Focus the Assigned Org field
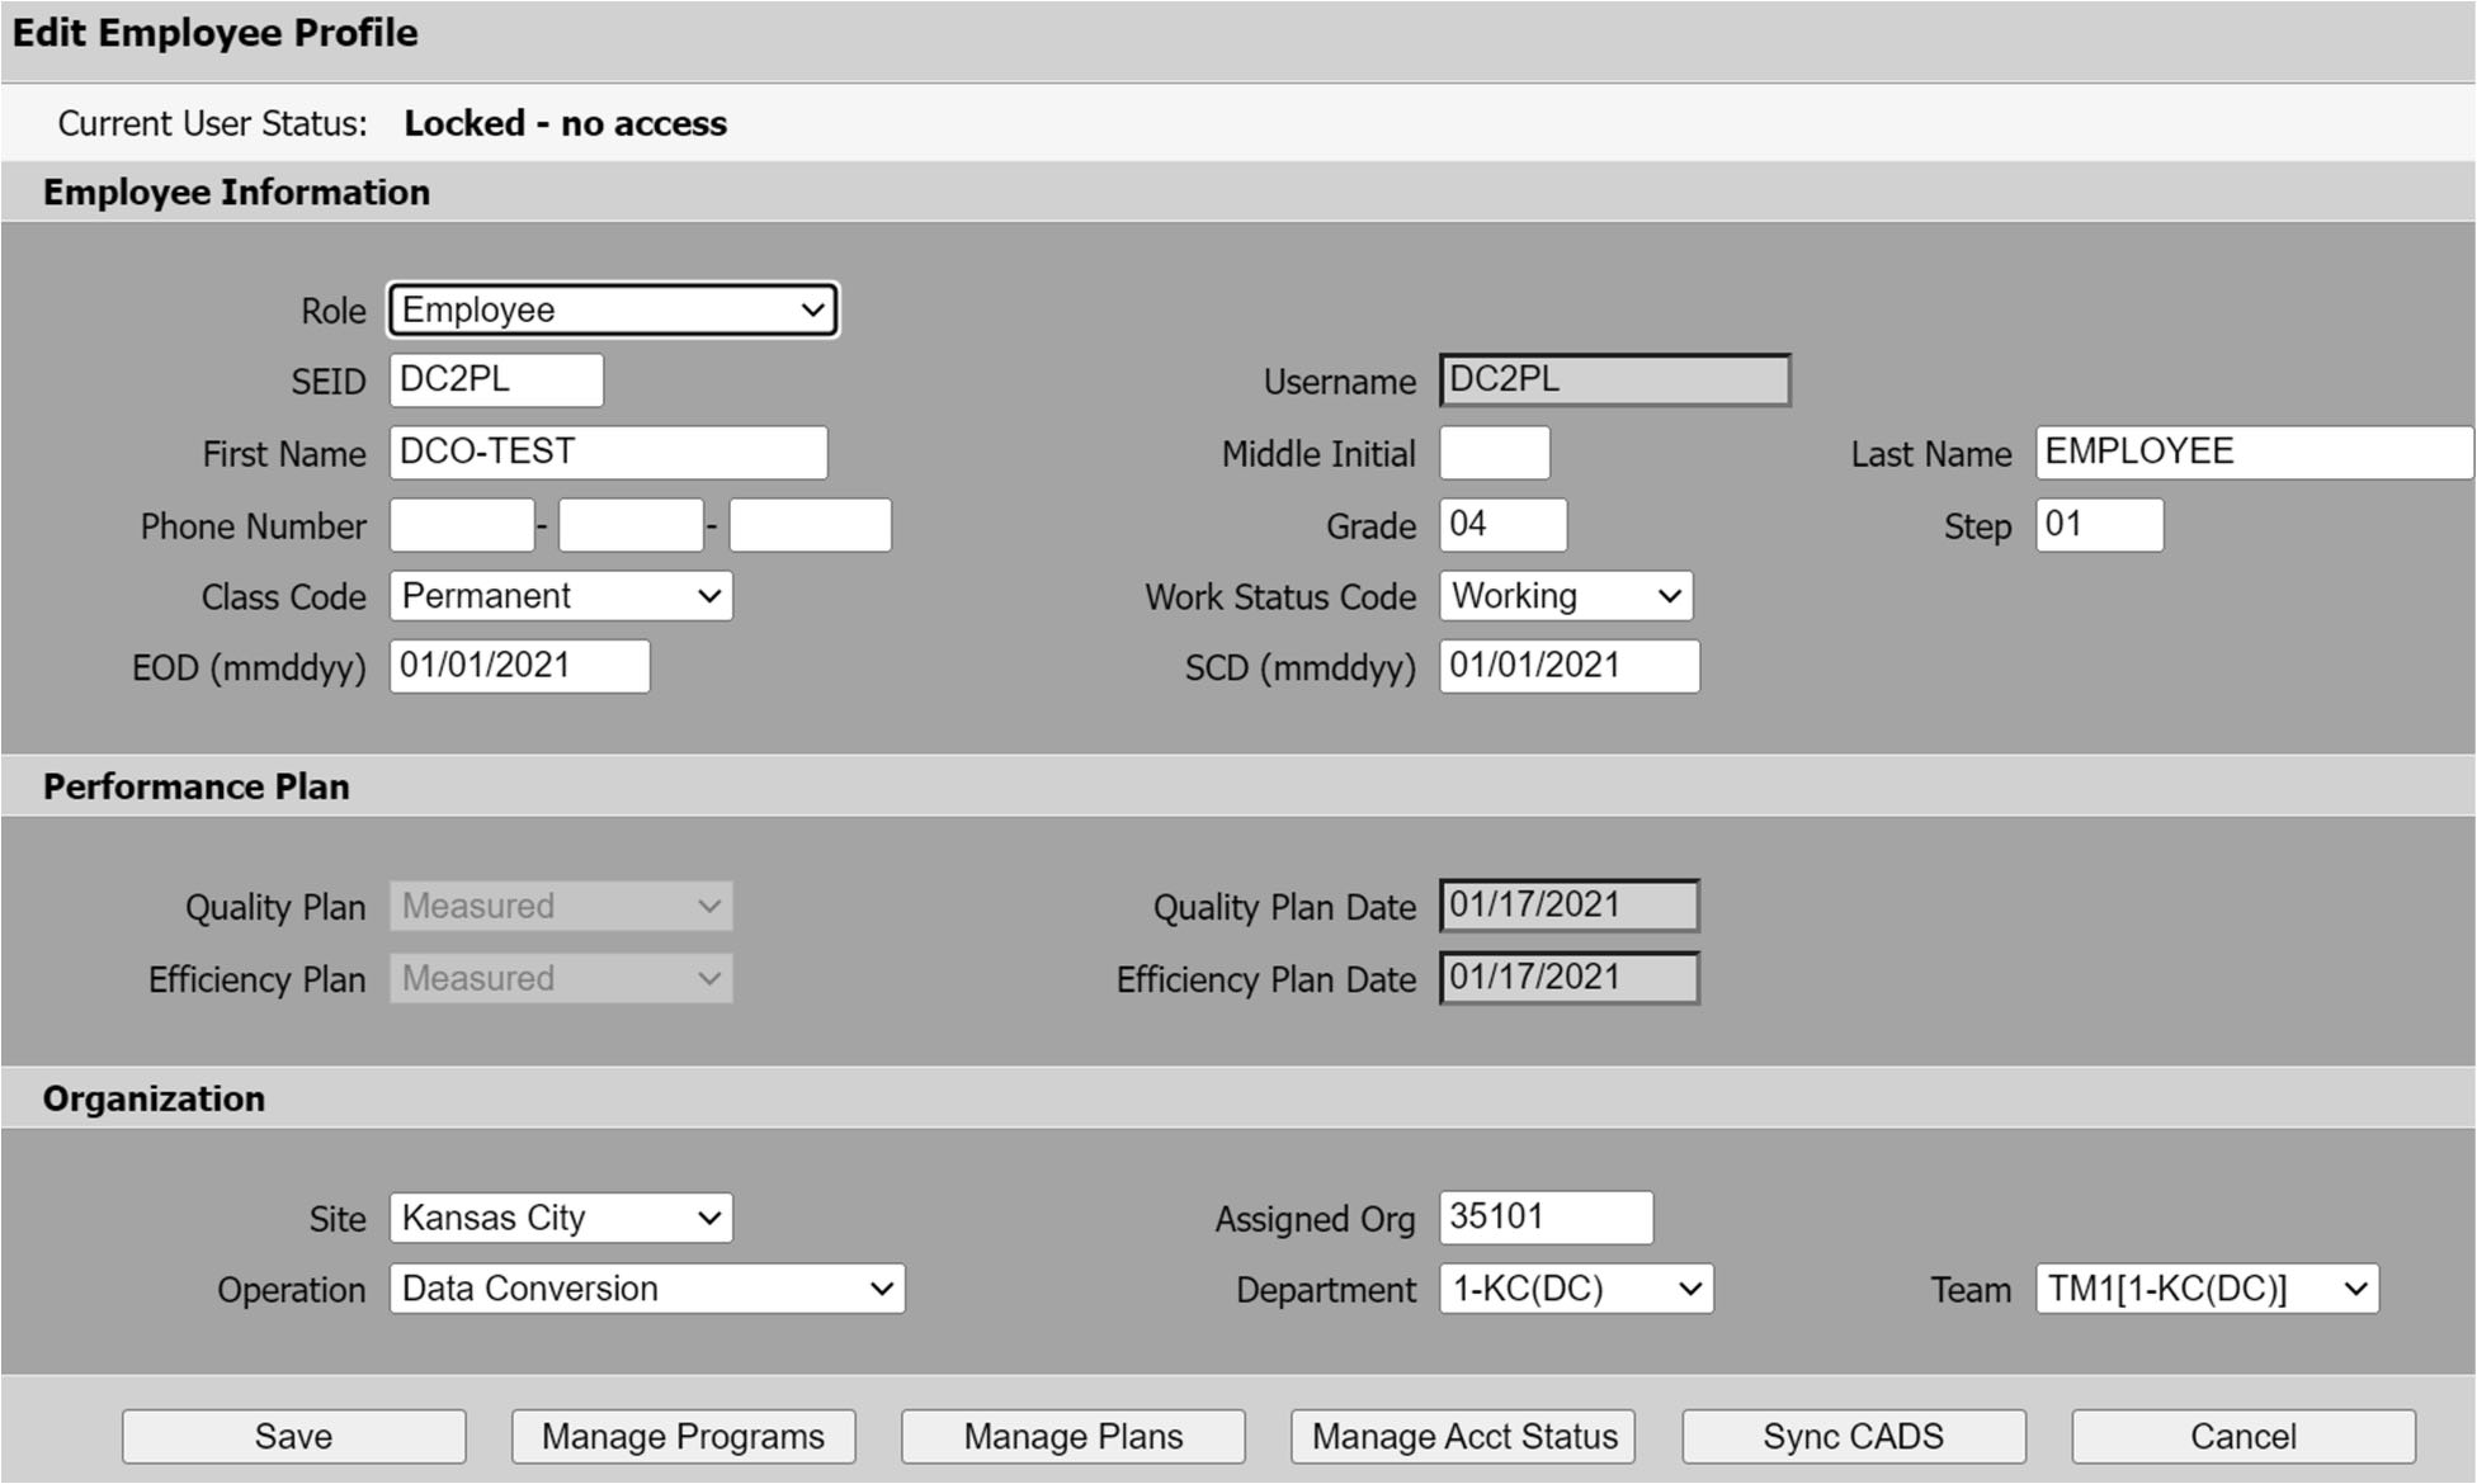Viewport: 2477px width, 1484px height. pyautogui.click(x=1546, y=1217)
